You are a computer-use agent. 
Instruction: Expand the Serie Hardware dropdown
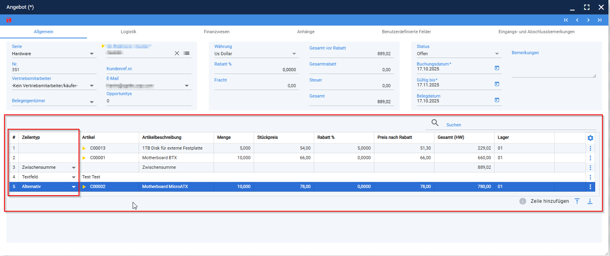(x=92, y=54)
